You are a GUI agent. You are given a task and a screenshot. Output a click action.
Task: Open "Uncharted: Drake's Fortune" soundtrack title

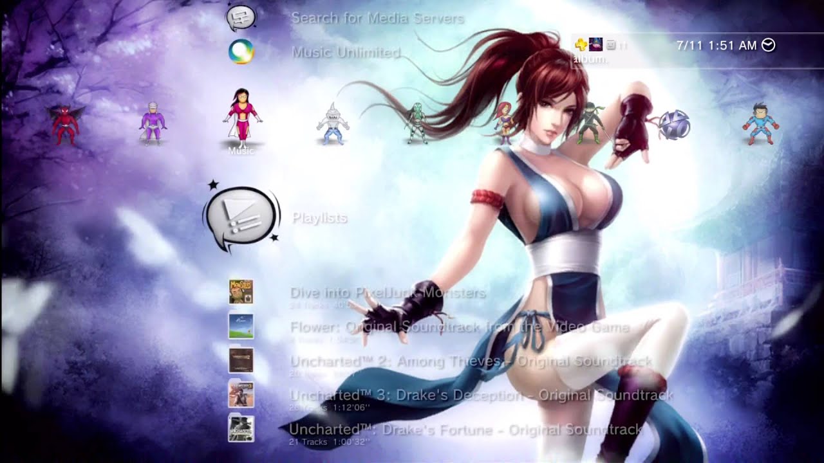466,429
